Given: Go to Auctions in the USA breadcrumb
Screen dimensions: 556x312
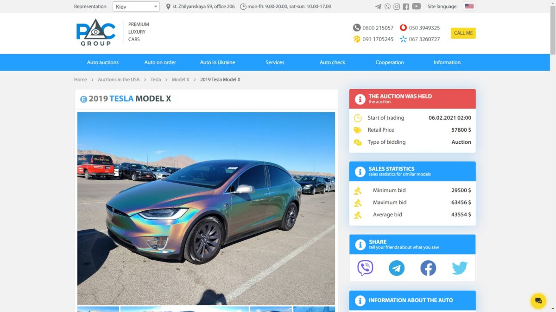Looking at the screenshot, I should pos(119,80).
